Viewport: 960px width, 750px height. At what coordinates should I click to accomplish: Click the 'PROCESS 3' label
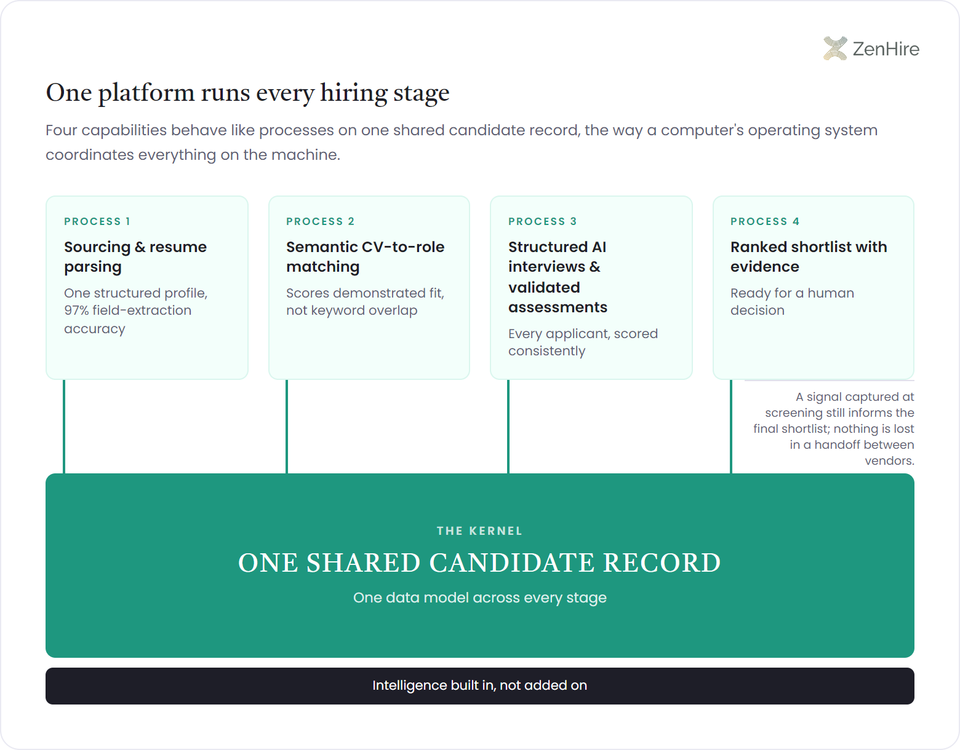click(x=543, y=221)
